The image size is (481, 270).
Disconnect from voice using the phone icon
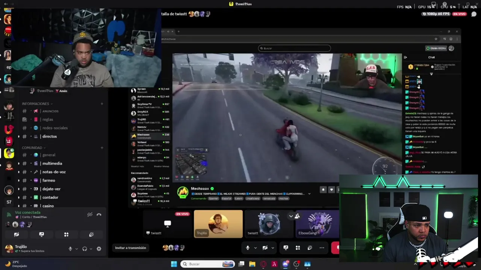tap(99, 214)
